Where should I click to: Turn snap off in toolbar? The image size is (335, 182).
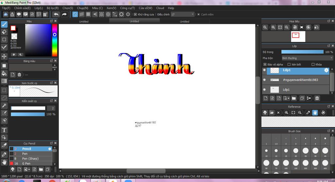(x=75, y=14)
